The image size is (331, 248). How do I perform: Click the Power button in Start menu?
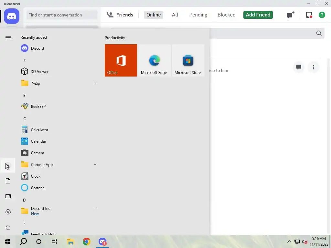8,227
